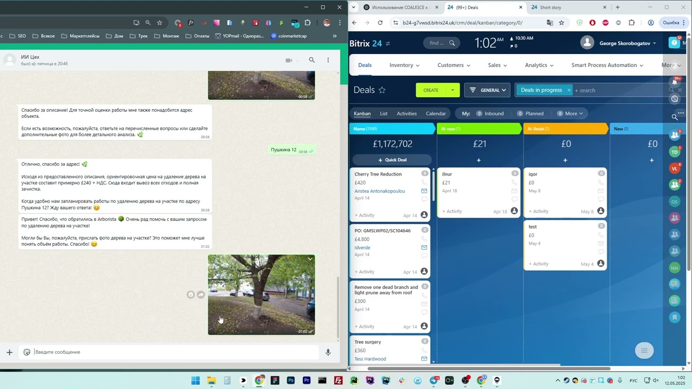
Task: Switch to the Calendar view
Action: tap(436, 113)
